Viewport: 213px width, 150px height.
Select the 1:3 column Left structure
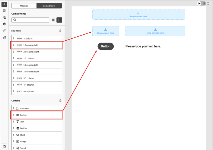click(x=37, y=65)
